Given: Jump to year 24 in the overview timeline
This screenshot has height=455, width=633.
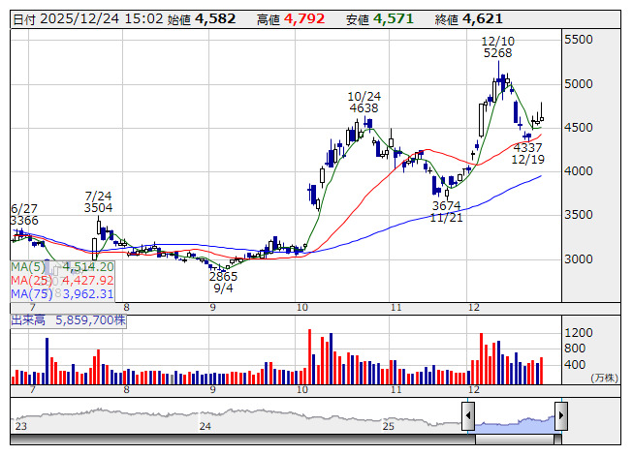Looking at the screenshot, I should tap(205, 426).
